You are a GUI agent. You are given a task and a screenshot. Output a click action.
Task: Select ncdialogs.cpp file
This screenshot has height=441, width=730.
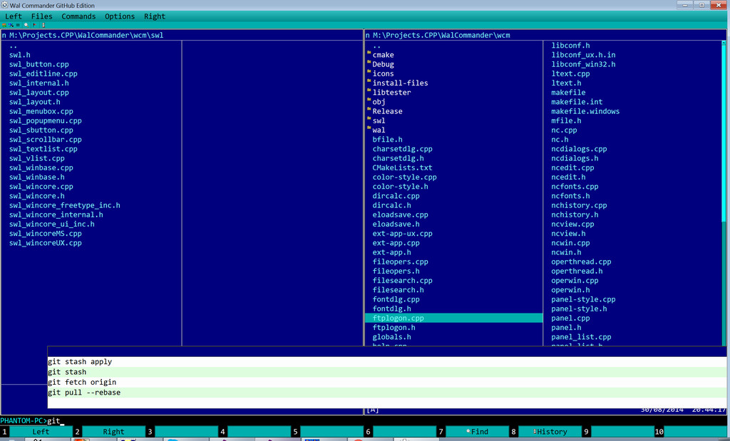(579, 149)
